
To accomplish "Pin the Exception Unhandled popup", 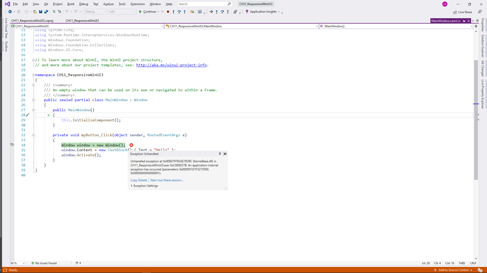I will 220,154.
